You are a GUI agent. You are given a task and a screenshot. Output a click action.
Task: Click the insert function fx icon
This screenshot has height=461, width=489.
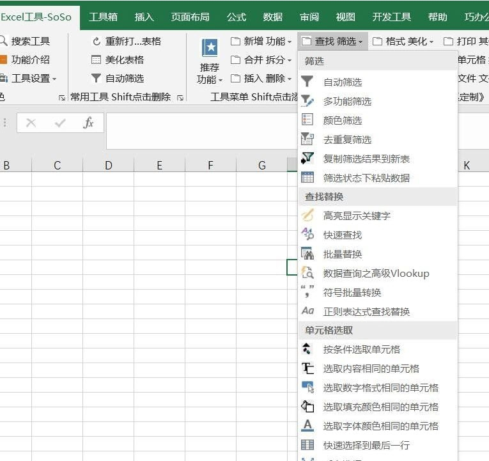click(x=89, y=123)
